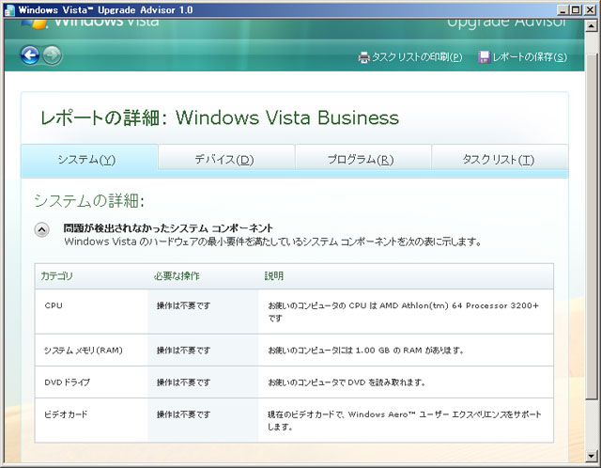Collapse the 問題が検出されなかった section chevron
This screenshot has width=601, height=468.
coord(41,230)
